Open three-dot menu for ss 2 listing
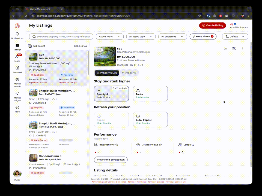The height and width of the screenshot is (196, 262). pyautogui.click(x=242, y=49)
